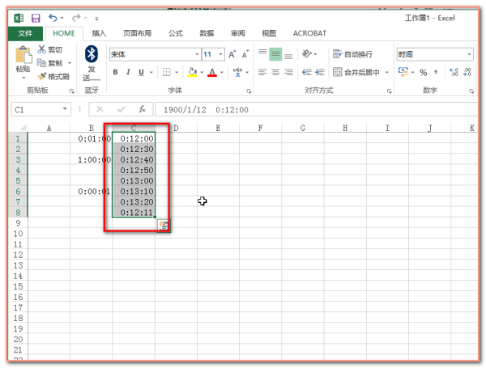Click the Format Painter brush
The image size is (486, 368).
(42, 76)
